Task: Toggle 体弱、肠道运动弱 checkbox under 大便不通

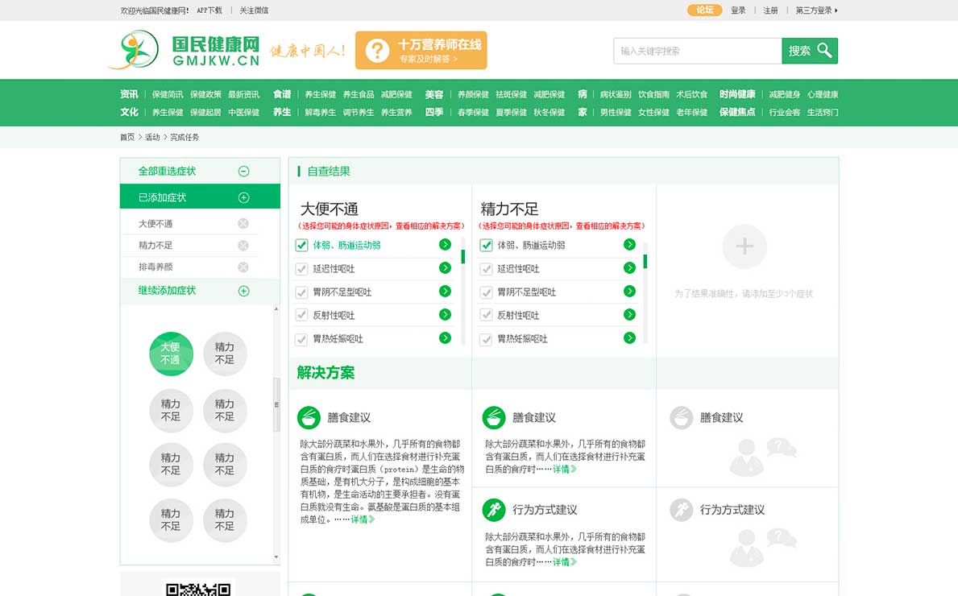Action: tap(302, 246)
